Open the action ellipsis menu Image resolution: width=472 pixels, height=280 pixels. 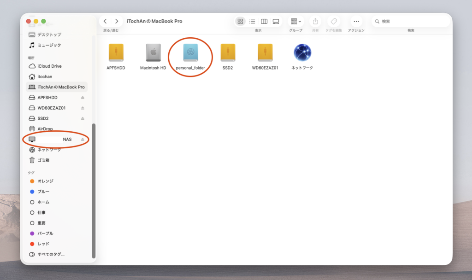coord(356,22)
